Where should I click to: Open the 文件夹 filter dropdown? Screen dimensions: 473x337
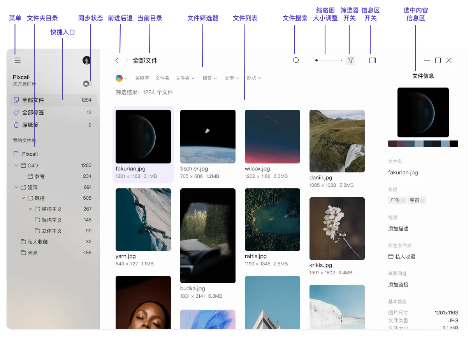(185, 78)
